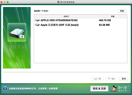Click the 63.28 MB capacity cell

point(104,25)
